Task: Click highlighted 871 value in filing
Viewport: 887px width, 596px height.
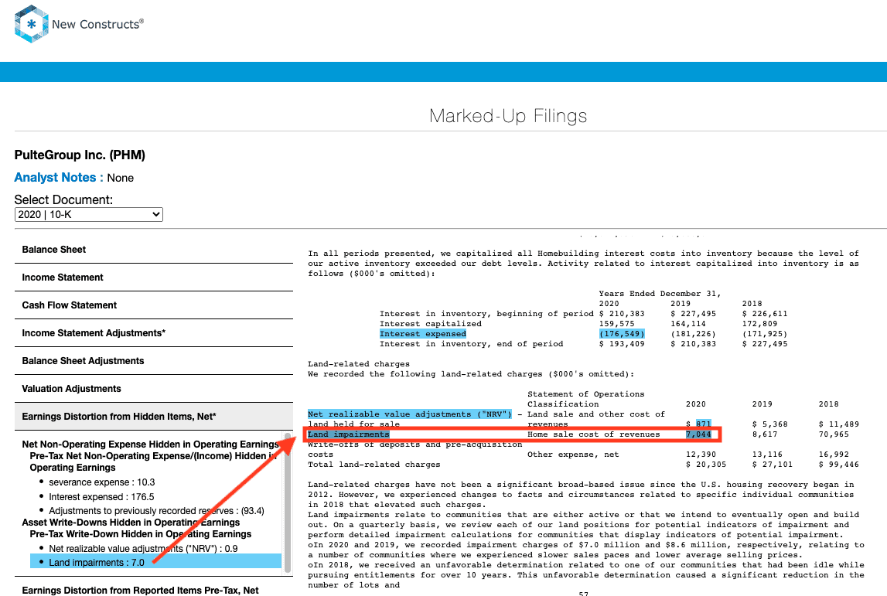Action: pos(703,424)
